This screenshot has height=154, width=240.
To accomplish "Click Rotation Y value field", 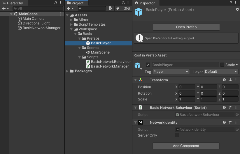I will [209, 93].
